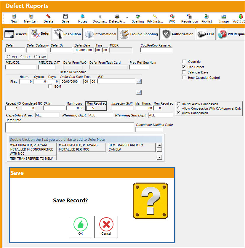Select the CDL radio button
Screen dimensions: 245x248
coord(22,57)
